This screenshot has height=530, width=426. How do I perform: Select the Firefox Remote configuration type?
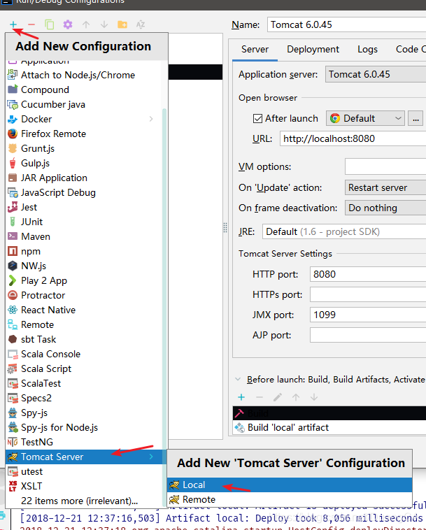point(84,134)
